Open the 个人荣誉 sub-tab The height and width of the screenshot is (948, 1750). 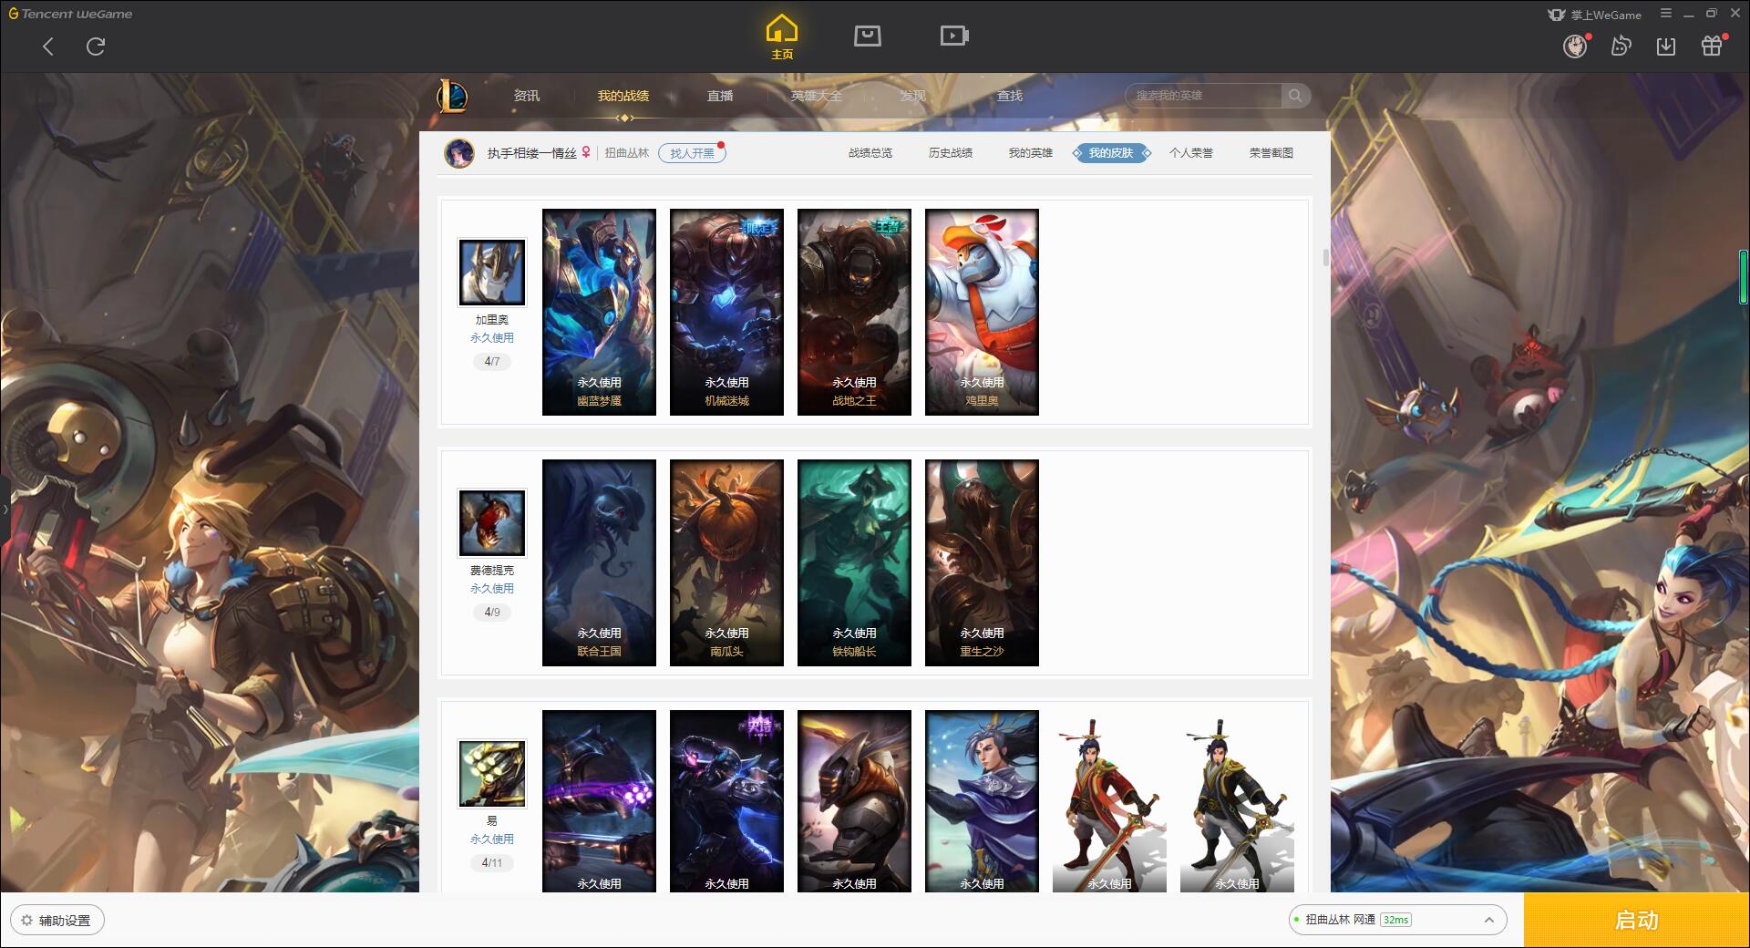pyautogui.click(x=1191, y=153)
